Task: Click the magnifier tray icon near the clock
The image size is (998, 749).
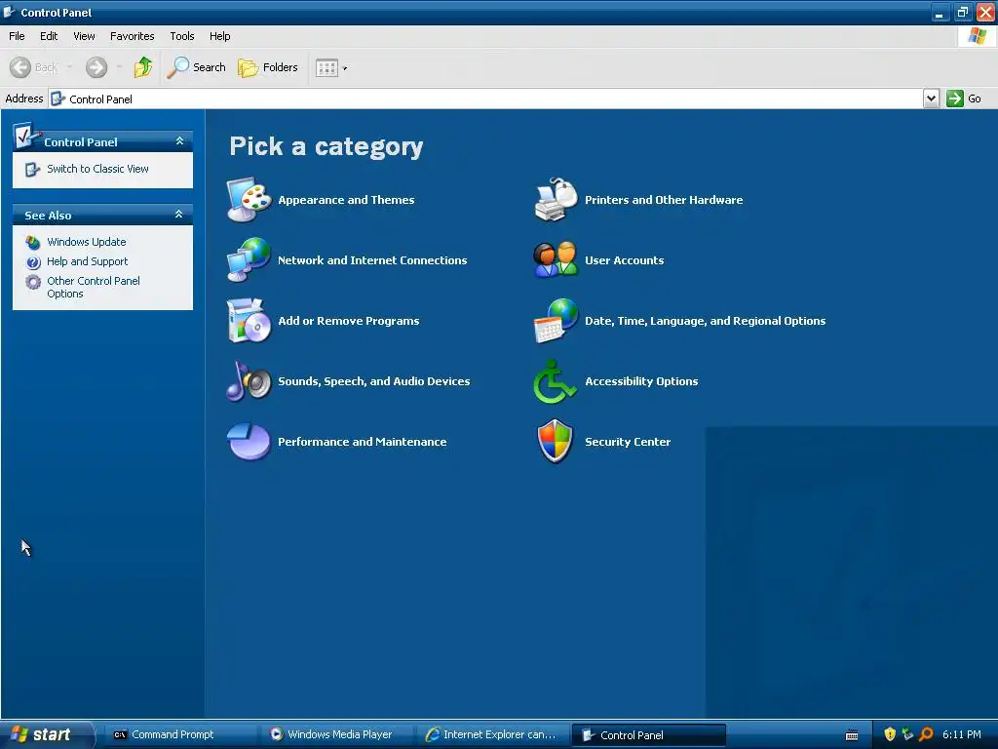Action: [x=926, y=734]
